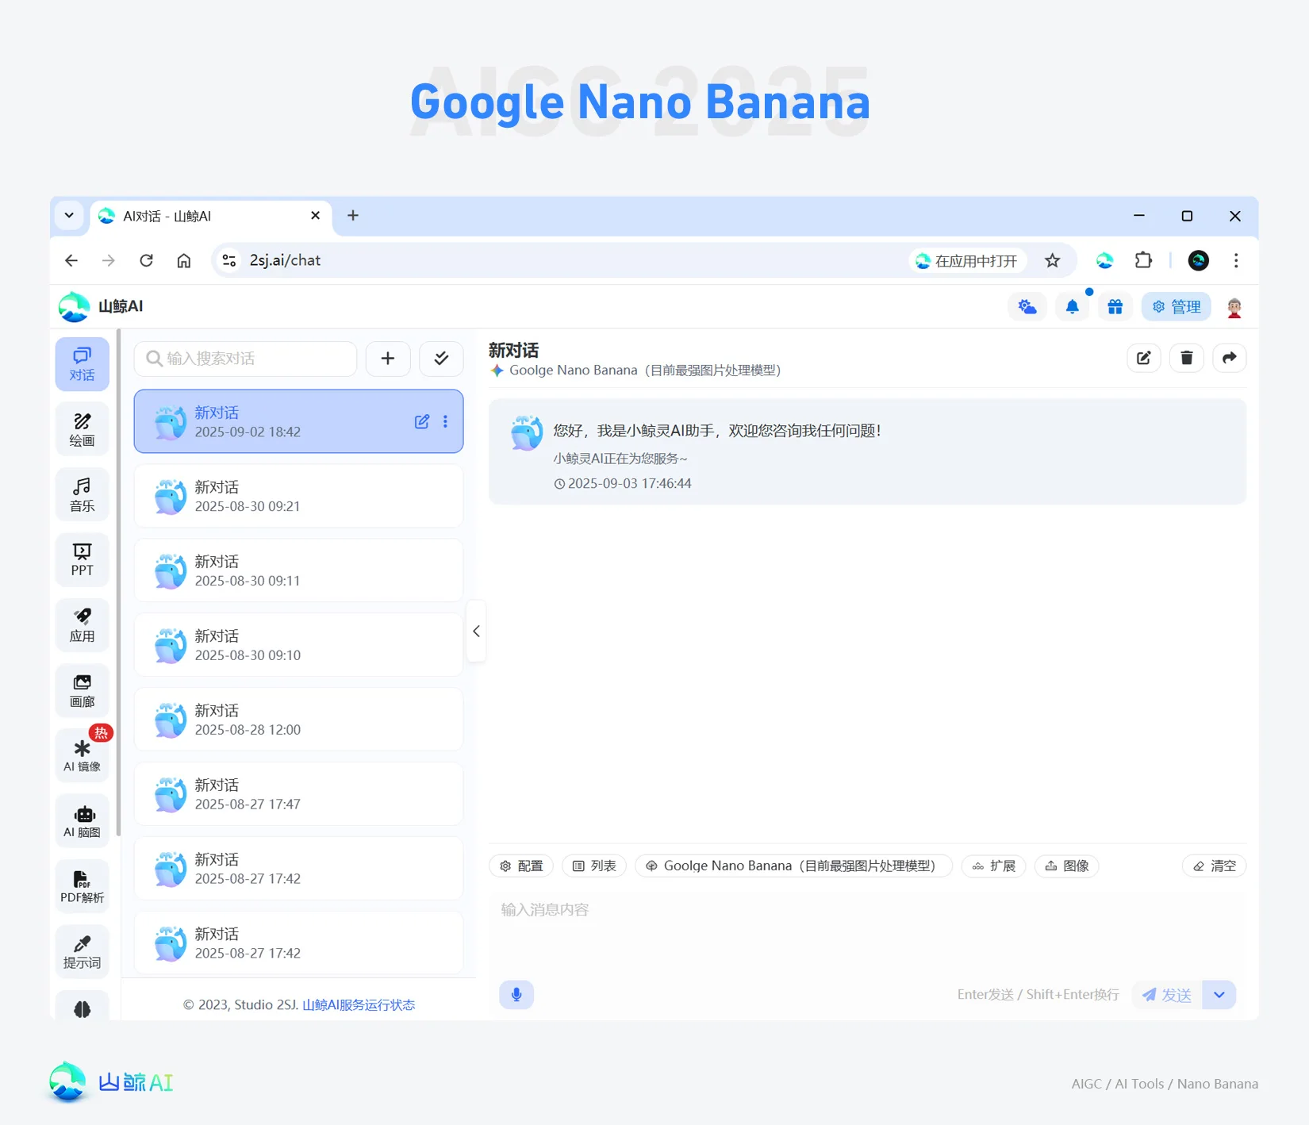The image size is (1309, 1125).
Task: Open the AI 镜像 sidebar item
Action: click(82, 756)
